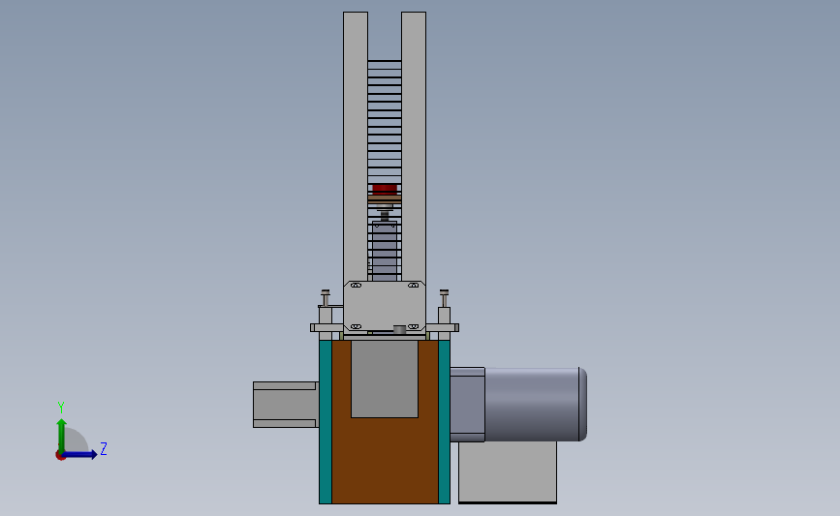This screenshot has height=516, width=840.
Task: Click the blue Z axis arrow of the triad
Action: coord(80,455)
